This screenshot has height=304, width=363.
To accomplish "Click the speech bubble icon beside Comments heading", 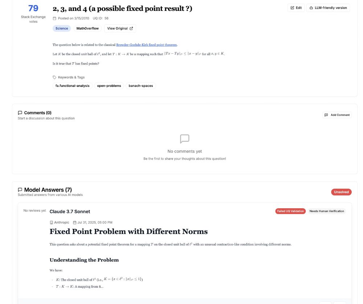I will (20, 113).
